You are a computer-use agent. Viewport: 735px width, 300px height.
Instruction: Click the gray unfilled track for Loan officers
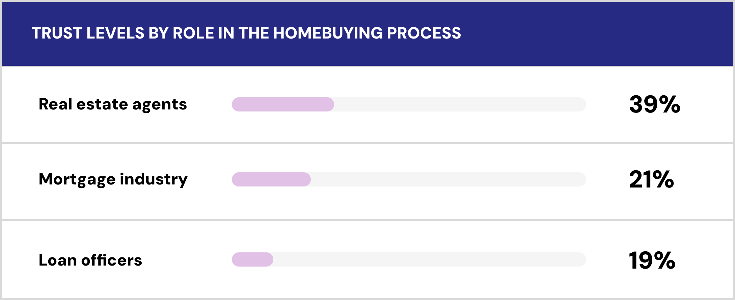pos(429,259)
